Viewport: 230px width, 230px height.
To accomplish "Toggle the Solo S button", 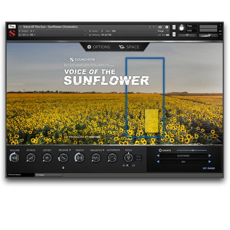I will point(174,27).
